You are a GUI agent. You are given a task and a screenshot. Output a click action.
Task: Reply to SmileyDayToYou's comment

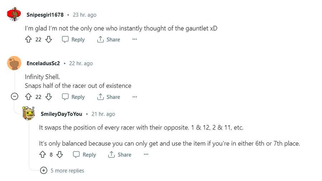pyautogui.click(x=84, y=155)
